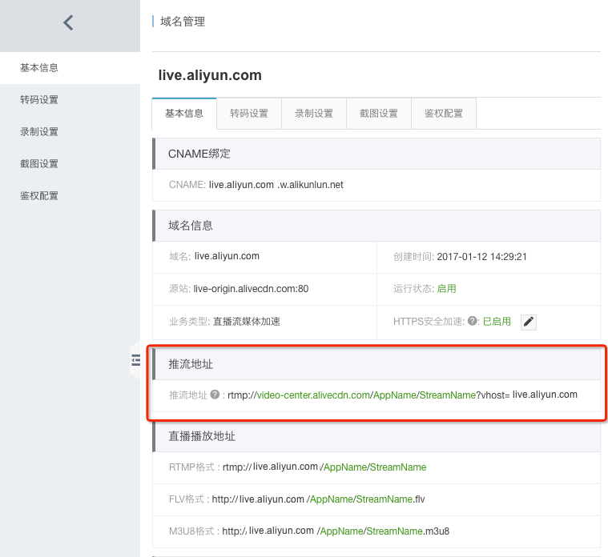Image resolution: width=608 pixels, height=557 pixels.
Task: Open 基本信息 in the left sidebar
Action: pyautogui.click(x=70, y=68)
